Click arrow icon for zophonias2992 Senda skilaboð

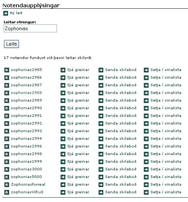[101, 123]
